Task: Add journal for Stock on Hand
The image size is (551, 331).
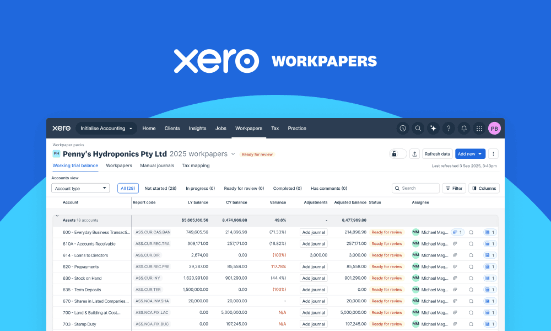Action: [313, 278]
